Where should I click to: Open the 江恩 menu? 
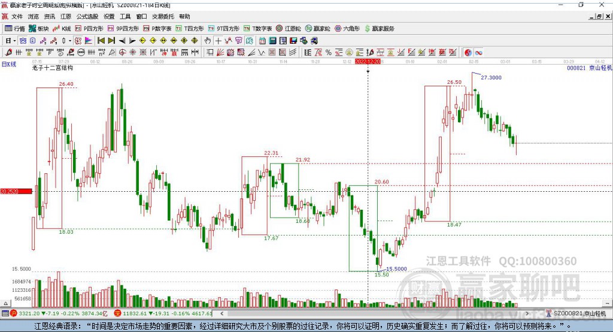point(65,17)
